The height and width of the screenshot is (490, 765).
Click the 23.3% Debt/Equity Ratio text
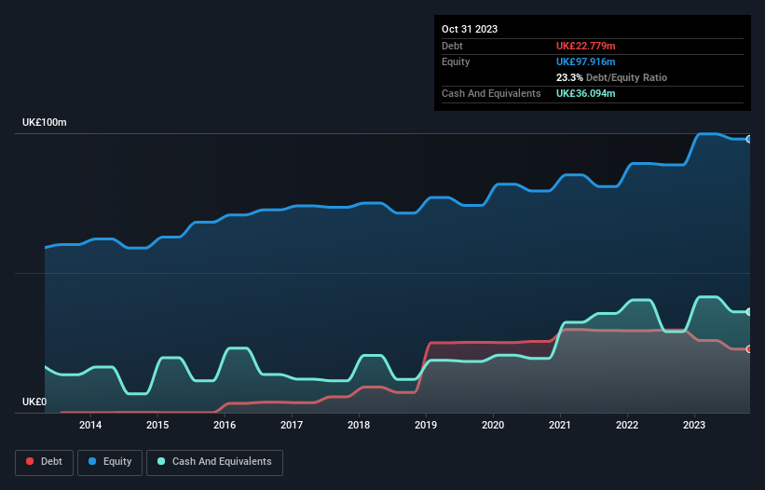tap(611, 77)
